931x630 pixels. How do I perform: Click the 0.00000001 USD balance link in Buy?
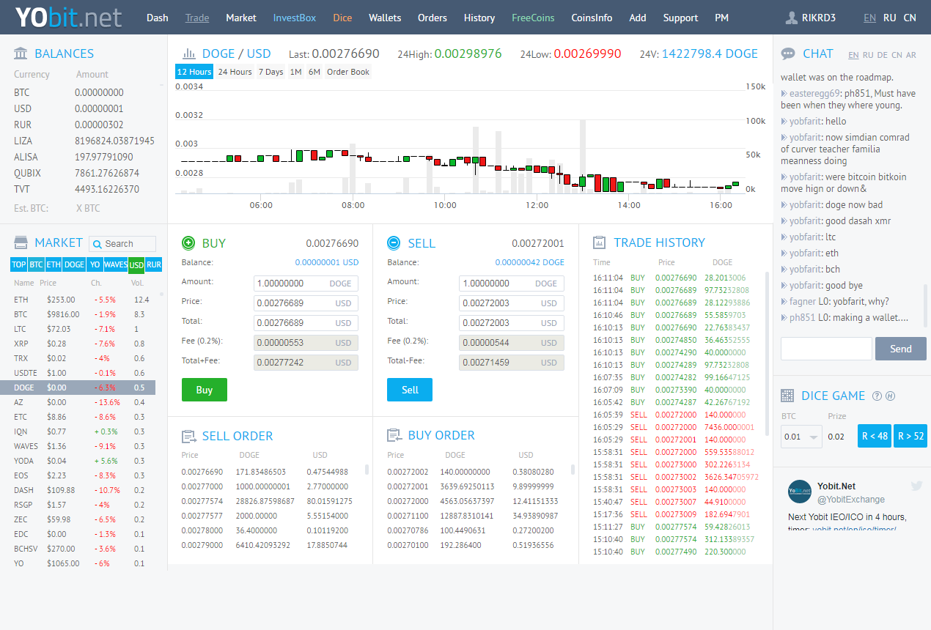coord(327,262)
